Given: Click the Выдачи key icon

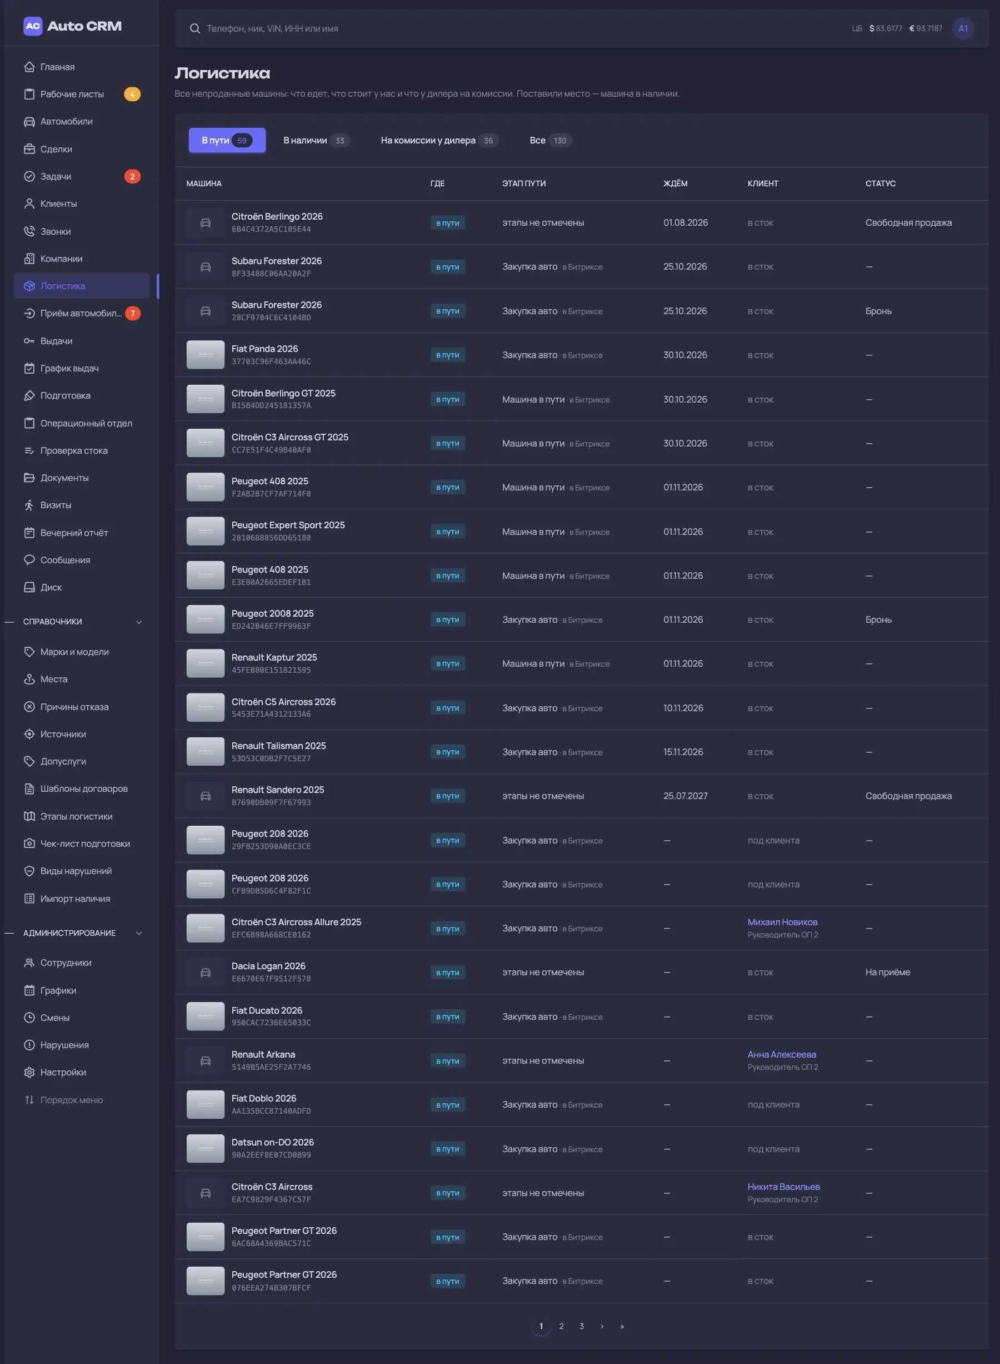Looking at the screenshot, I should point(29,341).
